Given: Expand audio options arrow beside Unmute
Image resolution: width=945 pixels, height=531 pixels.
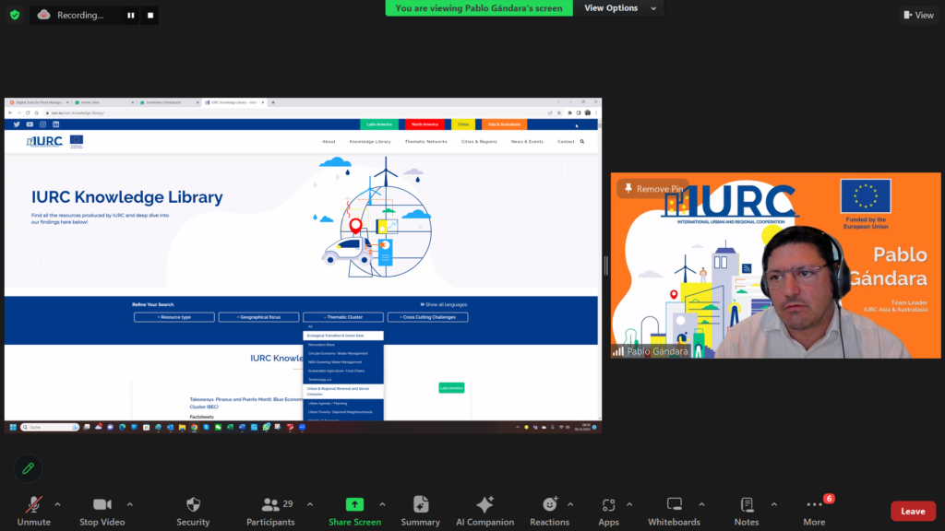Looking at the screenshot, I should pos(57,504).
